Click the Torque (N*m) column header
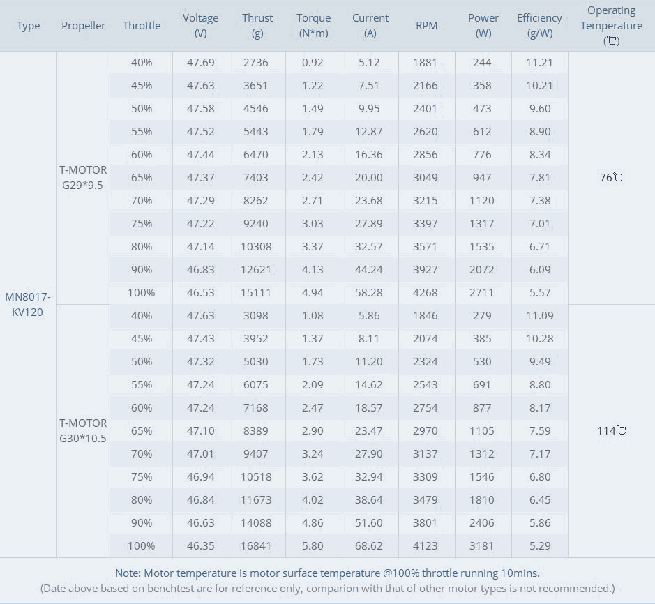The height and width of the screenshot is (604, 655). (314, 26)
